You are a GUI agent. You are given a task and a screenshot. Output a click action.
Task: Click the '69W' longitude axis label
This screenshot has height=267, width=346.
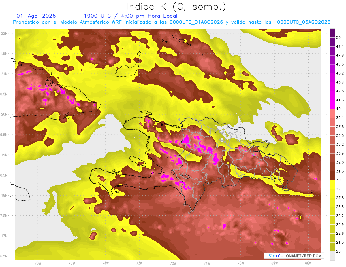click(274, 263)
